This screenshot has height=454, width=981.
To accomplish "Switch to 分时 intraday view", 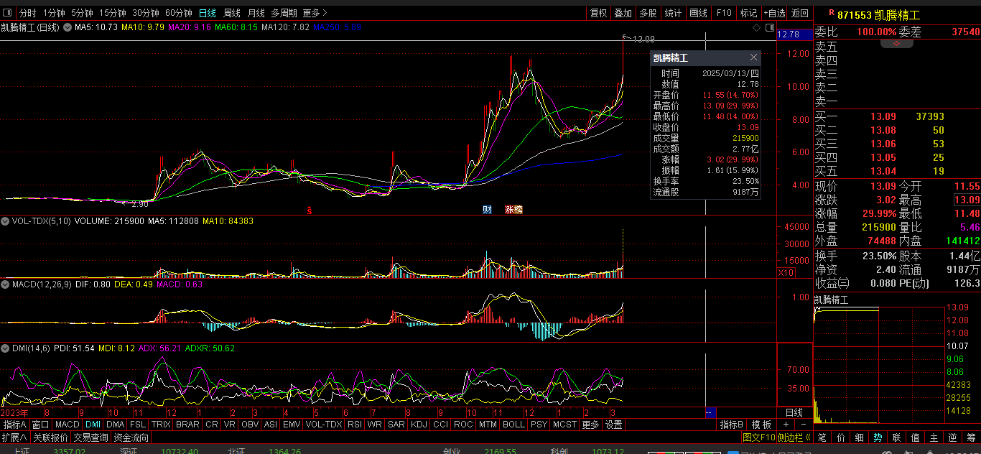I will [x=27, y=13].
